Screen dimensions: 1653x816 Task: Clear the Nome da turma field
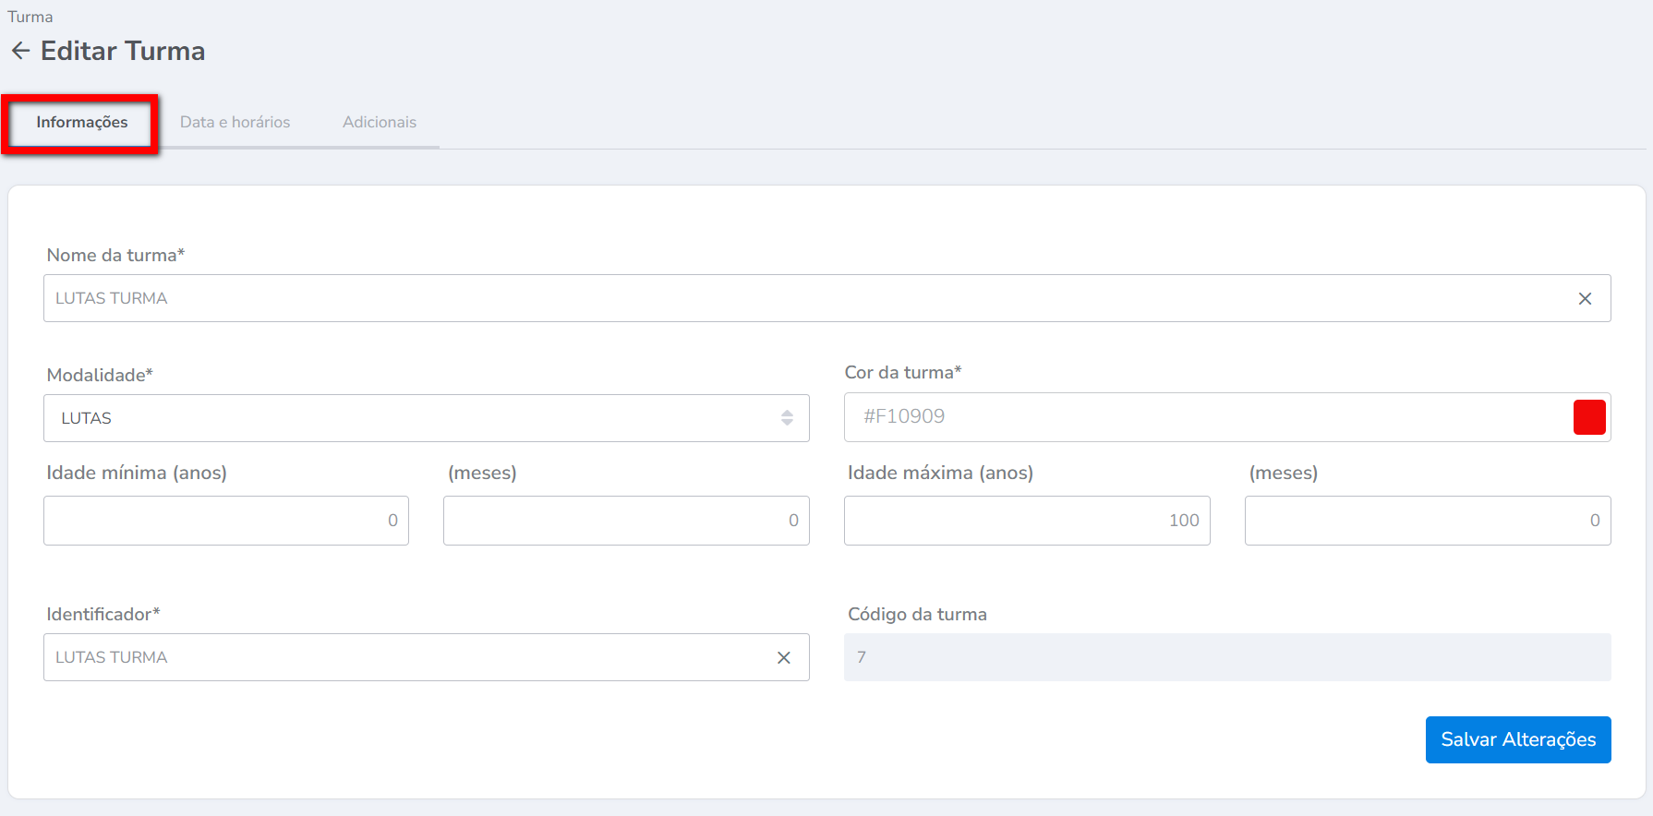1585,299
